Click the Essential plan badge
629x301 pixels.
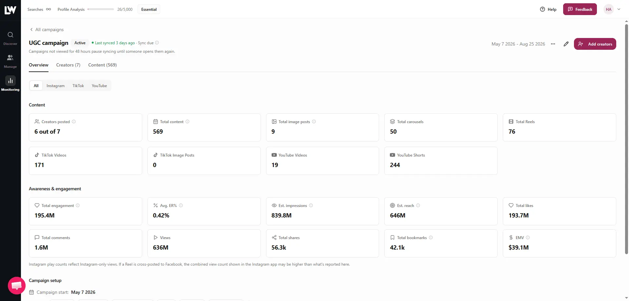[149, 9]
